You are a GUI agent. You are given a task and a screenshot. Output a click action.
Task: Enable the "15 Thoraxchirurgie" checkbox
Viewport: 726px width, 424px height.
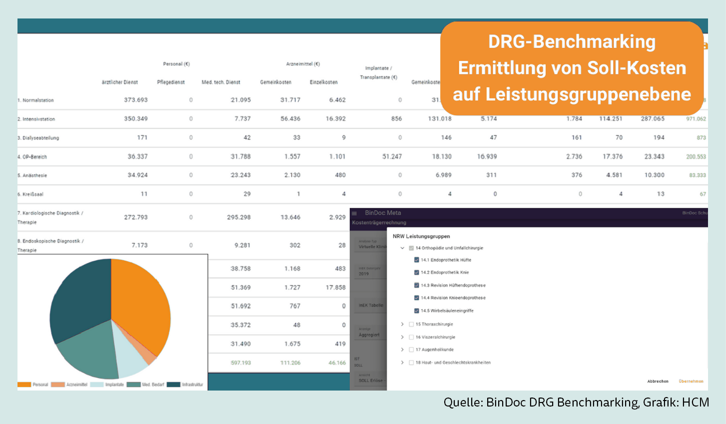coord(412,324)
